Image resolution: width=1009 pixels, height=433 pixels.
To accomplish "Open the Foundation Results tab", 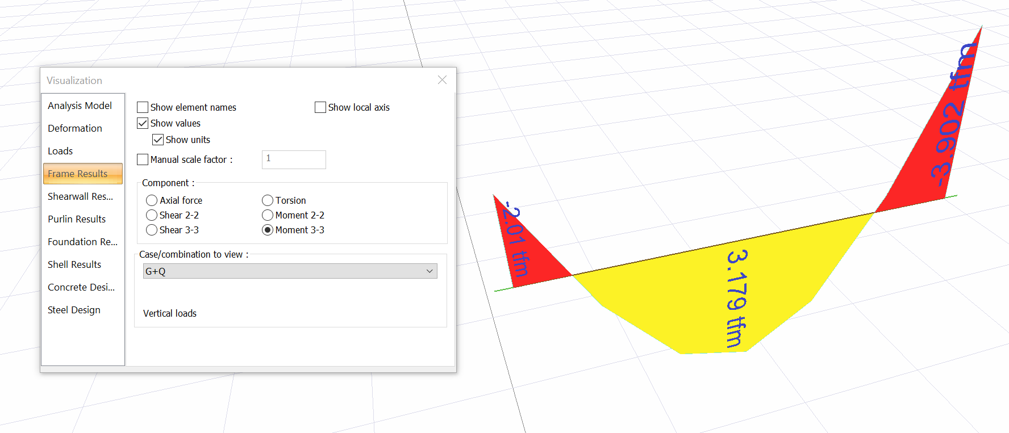I will [x=82, y=242].
